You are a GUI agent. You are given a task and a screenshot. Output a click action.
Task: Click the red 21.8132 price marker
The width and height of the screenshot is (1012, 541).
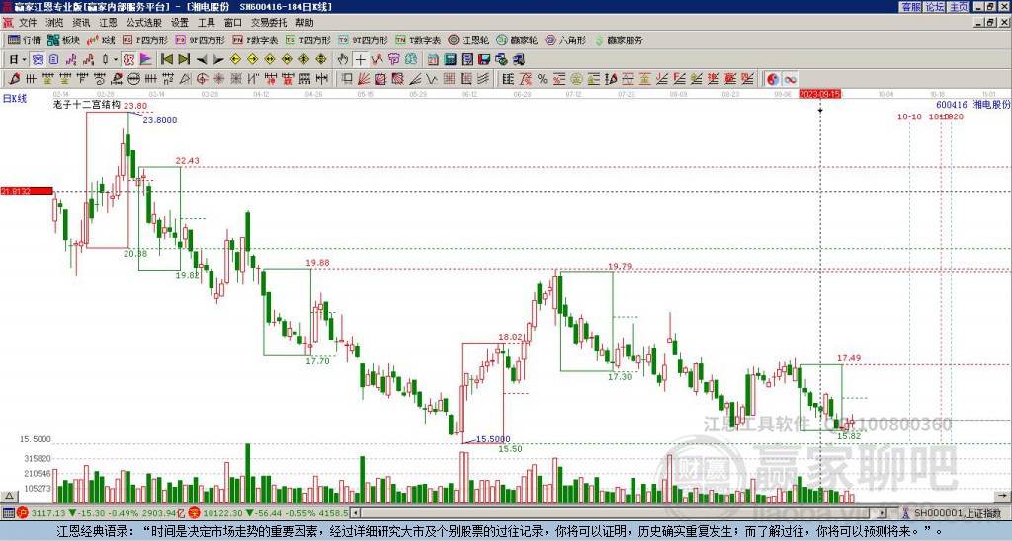(27, 192)
